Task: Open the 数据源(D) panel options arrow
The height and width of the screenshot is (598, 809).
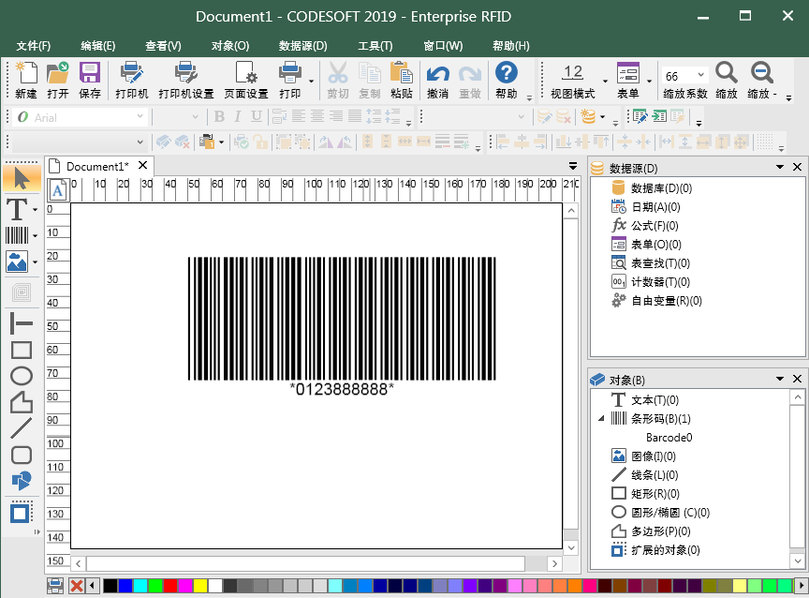Action: click(780, 167)
